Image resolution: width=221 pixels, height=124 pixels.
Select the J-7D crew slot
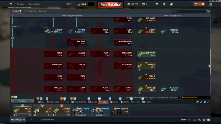[x=42, y=110]
